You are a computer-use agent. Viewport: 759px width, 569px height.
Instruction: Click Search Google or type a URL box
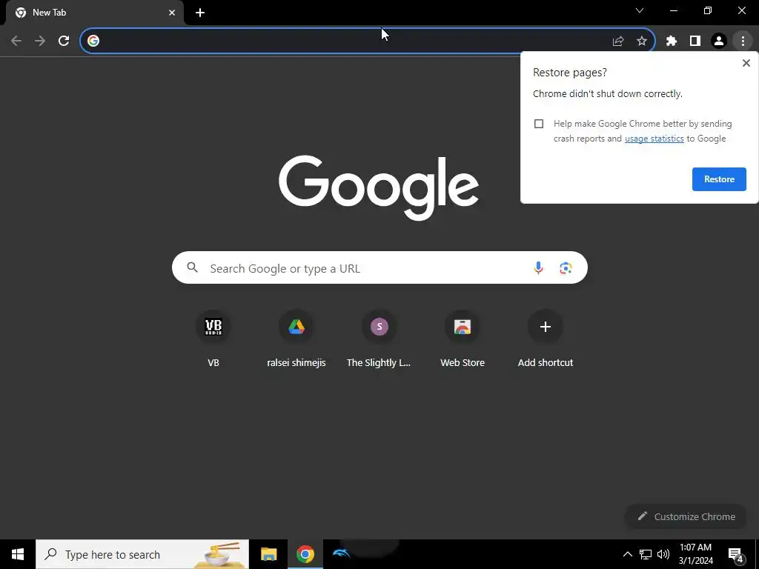point(379,267)
